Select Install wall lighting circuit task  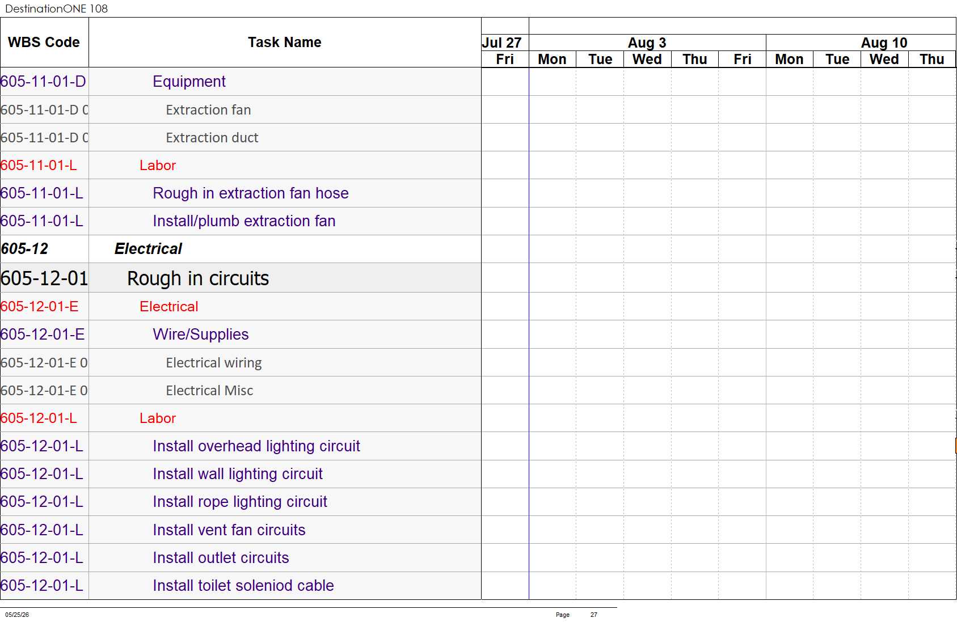(x=238, y=474)
